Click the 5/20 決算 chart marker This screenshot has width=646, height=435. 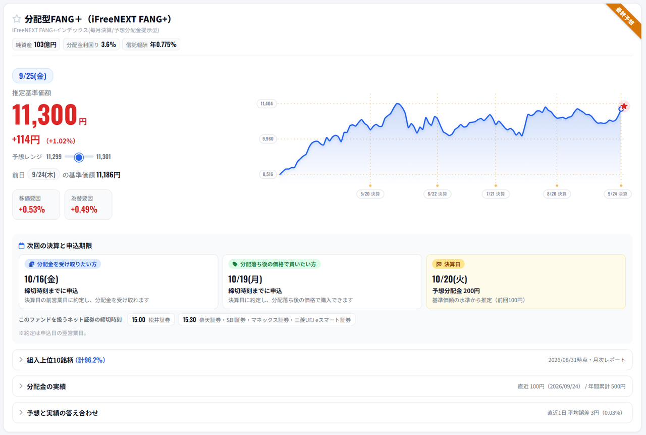click(370, 194)
